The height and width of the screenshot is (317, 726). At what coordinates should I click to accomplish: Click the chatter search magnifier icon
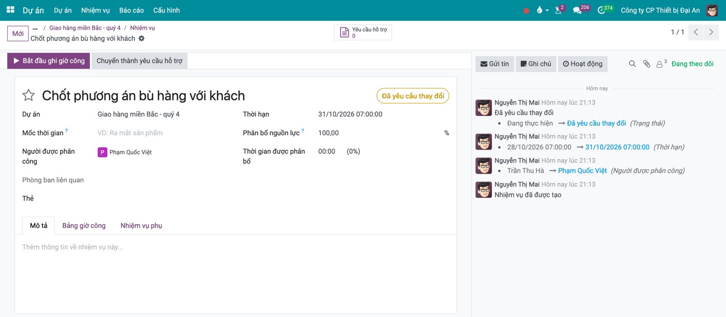pos(632,64)
